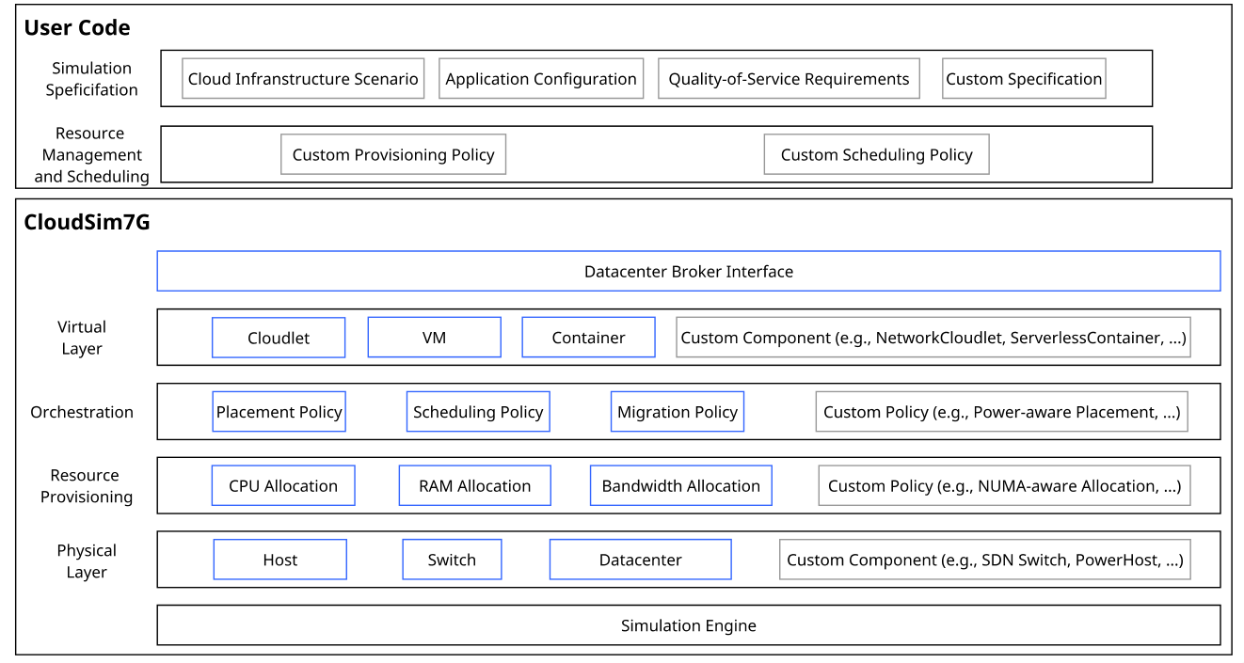The height and width of the screenshot is (663, 1244).
Task: Click the Datacenter Broker Interface bar
Action: (689, 271)
